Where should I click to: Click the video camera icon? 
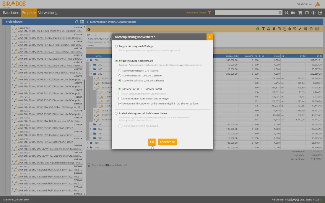pos(293,13)
